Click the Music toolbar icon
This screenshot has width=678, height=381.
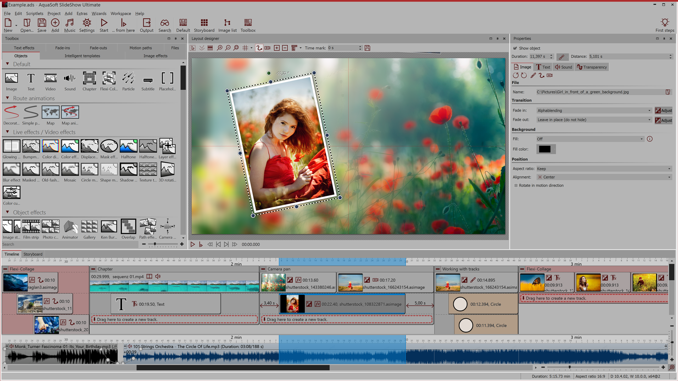tap(69, 25)
